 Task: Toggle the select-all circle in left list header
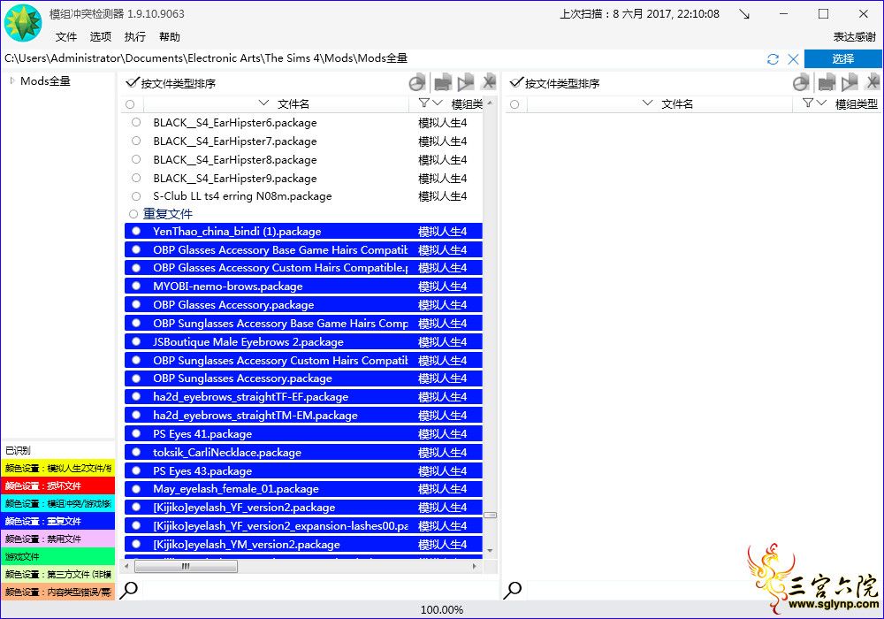130,104
